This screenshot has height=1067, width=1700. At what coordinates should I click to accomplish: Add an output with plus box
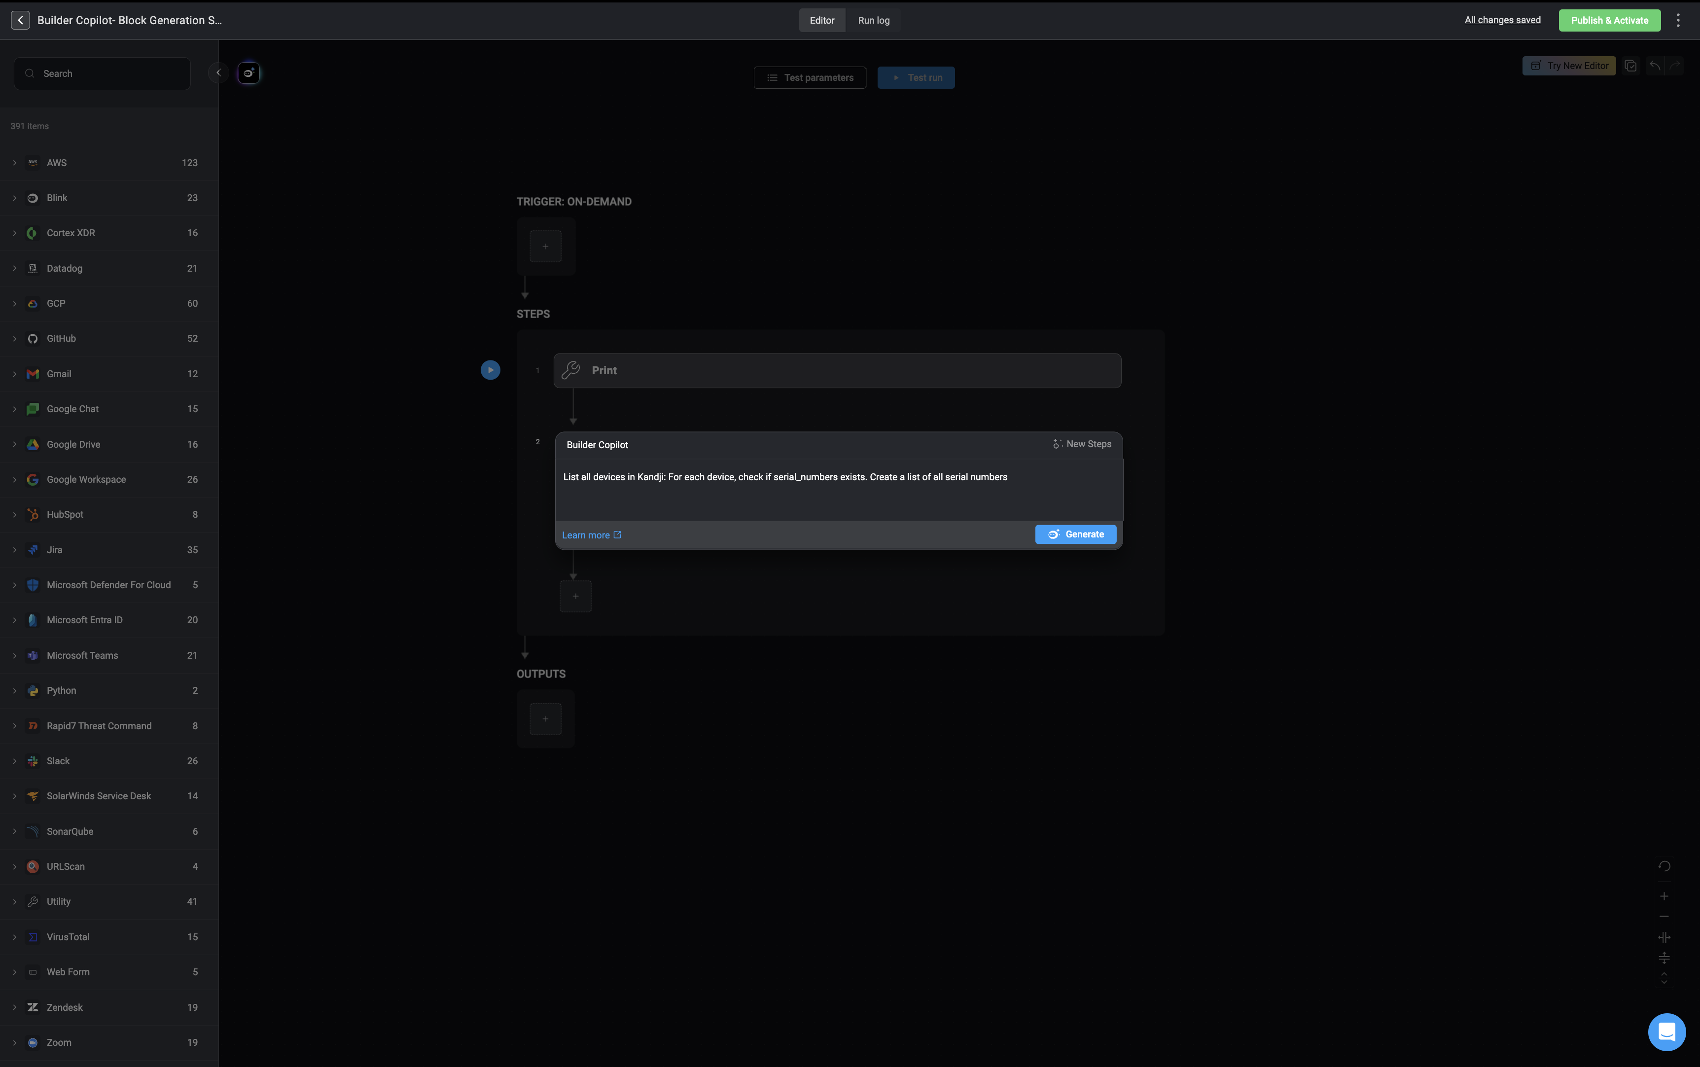(x=545, y=718)
